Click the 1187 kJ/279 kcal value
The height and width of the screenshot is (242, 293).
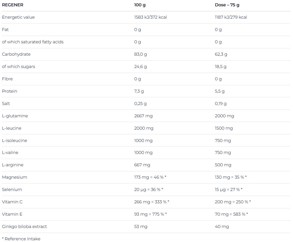click(x=231, y=17)
